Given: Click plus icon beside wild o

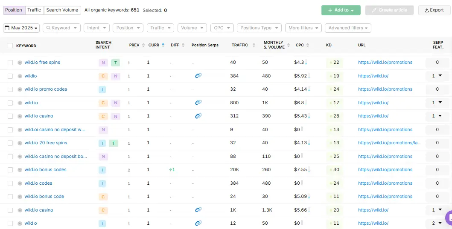Looking at the screenshot, I should [x=20, y=223].
